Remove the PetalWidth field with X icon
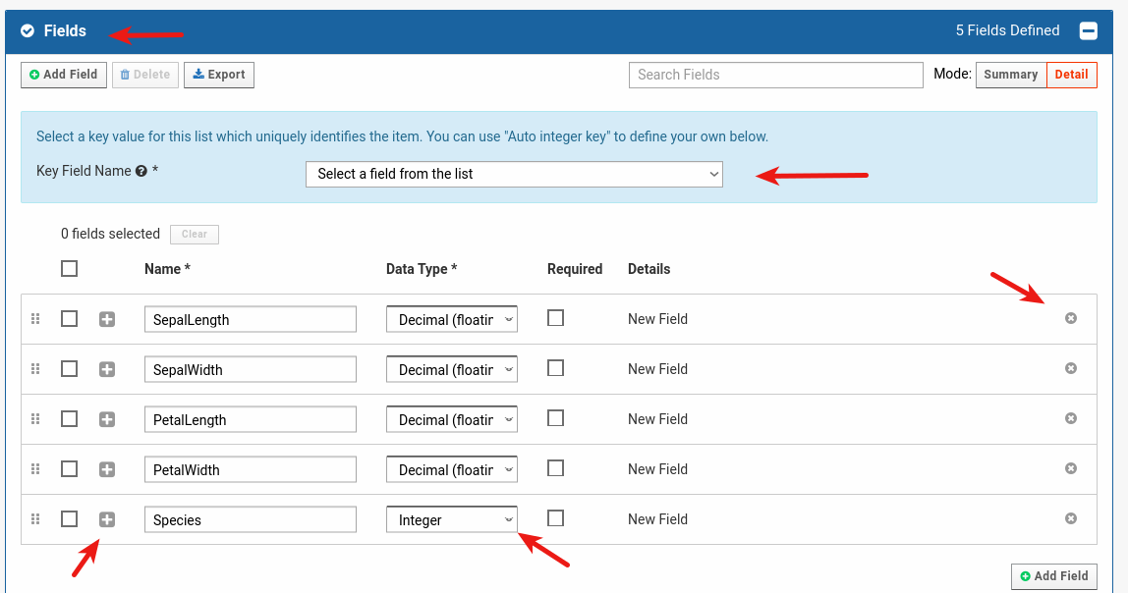1128x593 pixels. 1071,468
